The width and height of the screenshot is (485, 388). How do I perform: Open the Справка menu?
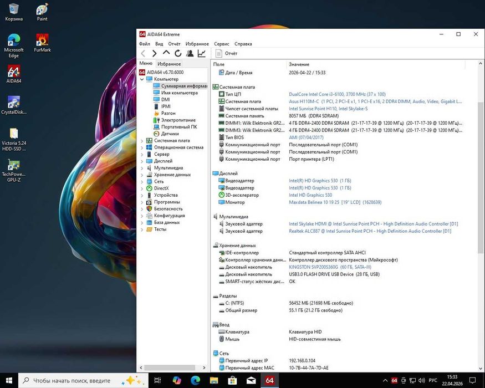click(243, 44)
